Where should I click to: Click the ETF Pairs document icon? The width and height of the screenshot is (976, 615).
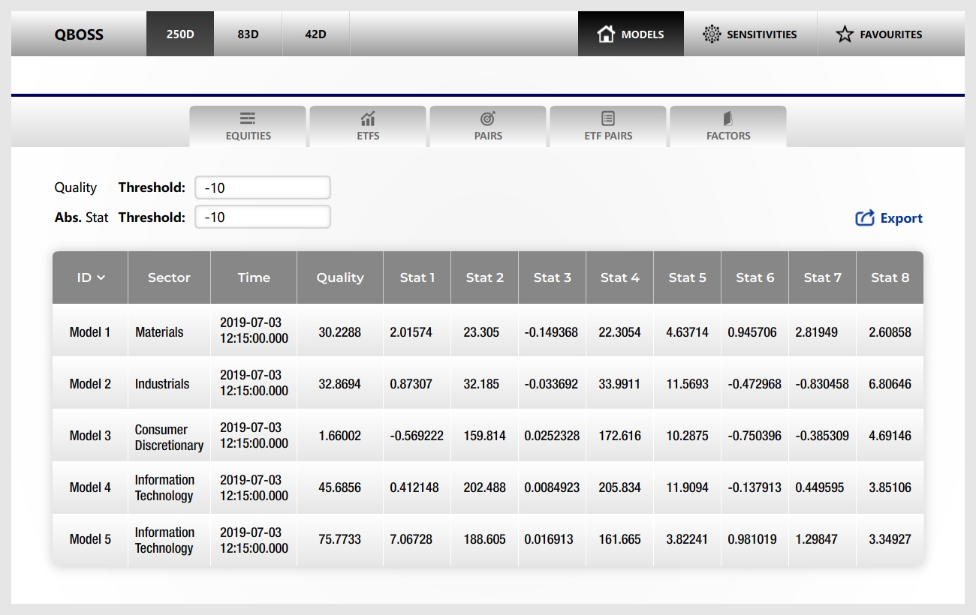pyautogui.click(x=608, y=118)
